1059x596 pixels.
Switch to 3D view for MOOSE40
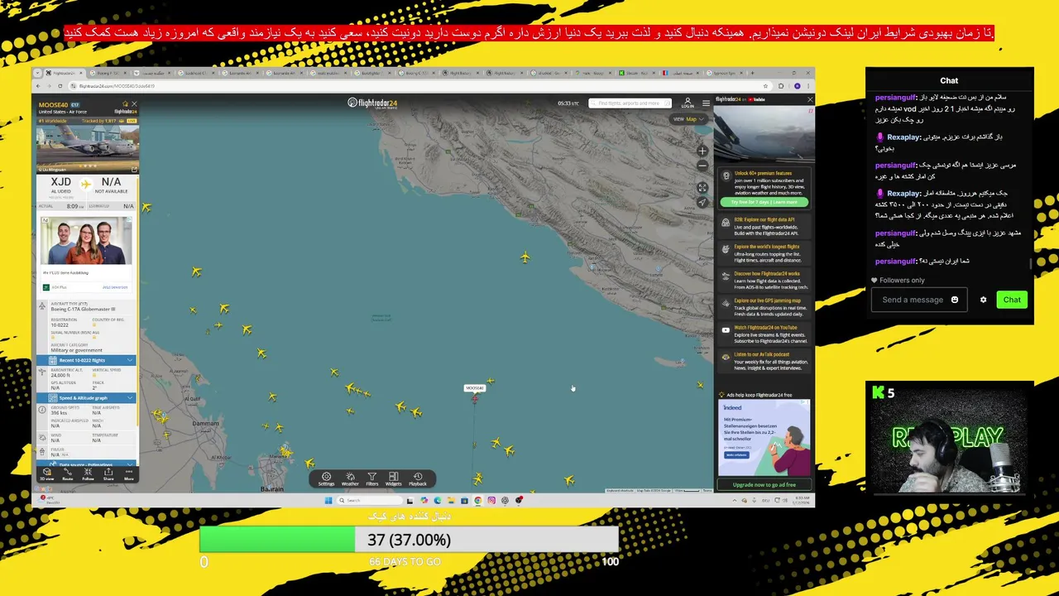47,474
